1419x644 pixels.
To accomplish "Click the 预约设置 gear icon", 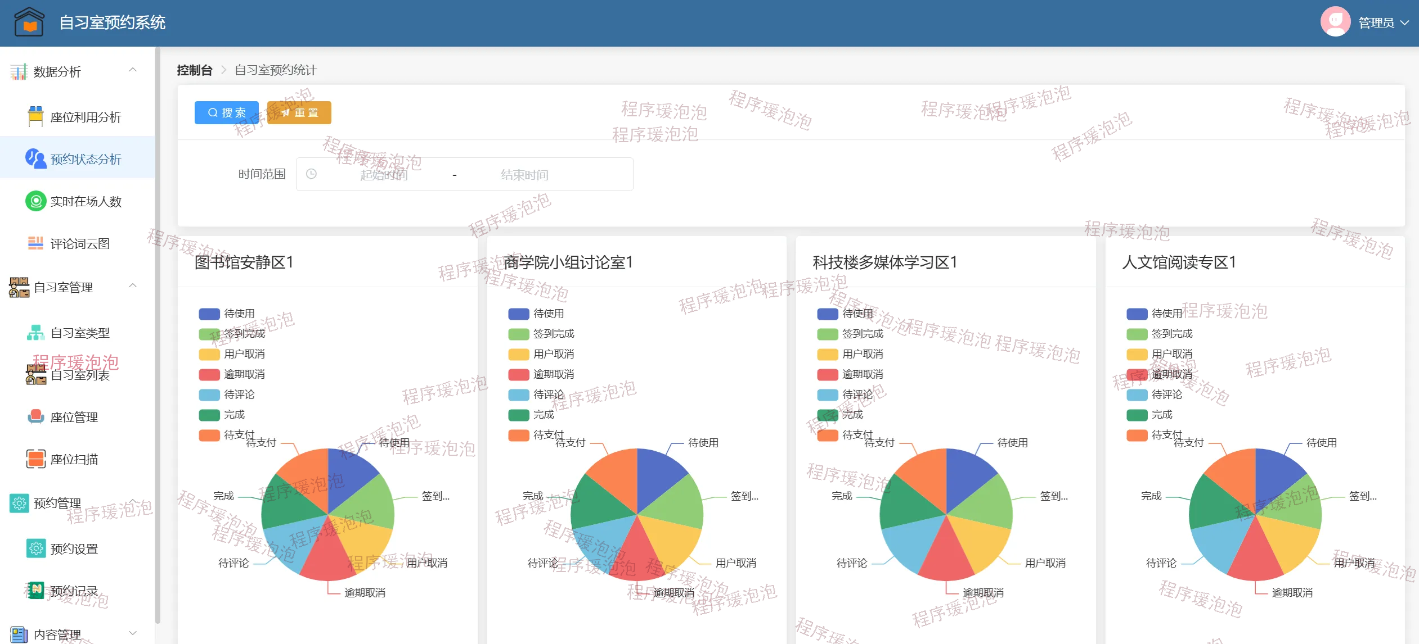I will pos(35,548).
